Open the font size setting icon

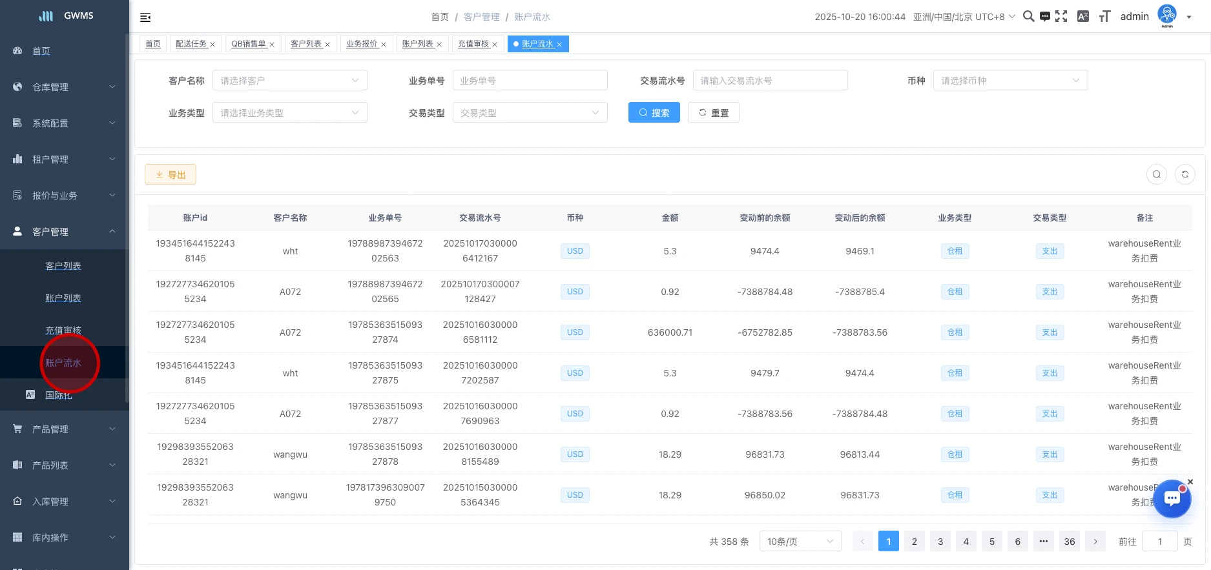(1104, 16)
